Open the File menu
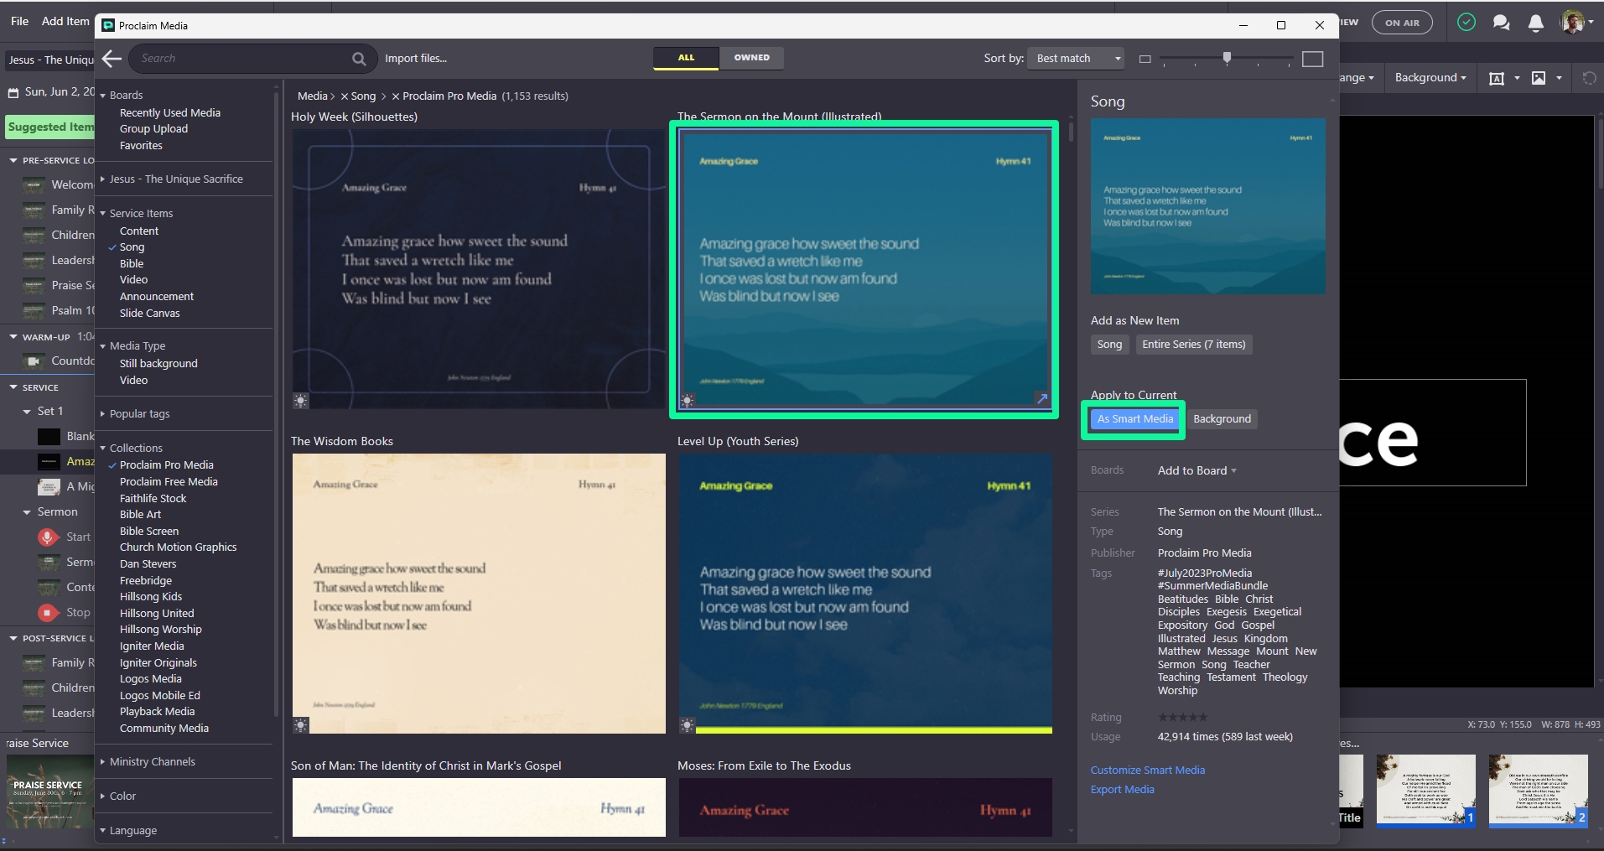Viewport: 1604px width, 851px height. tap(19, 22)
